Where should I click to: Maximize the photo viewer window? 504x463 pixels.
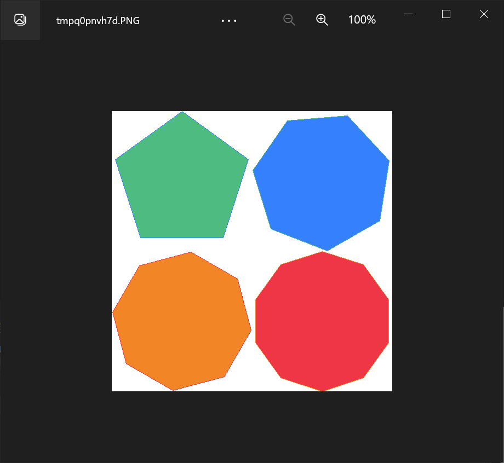[446, 14]
